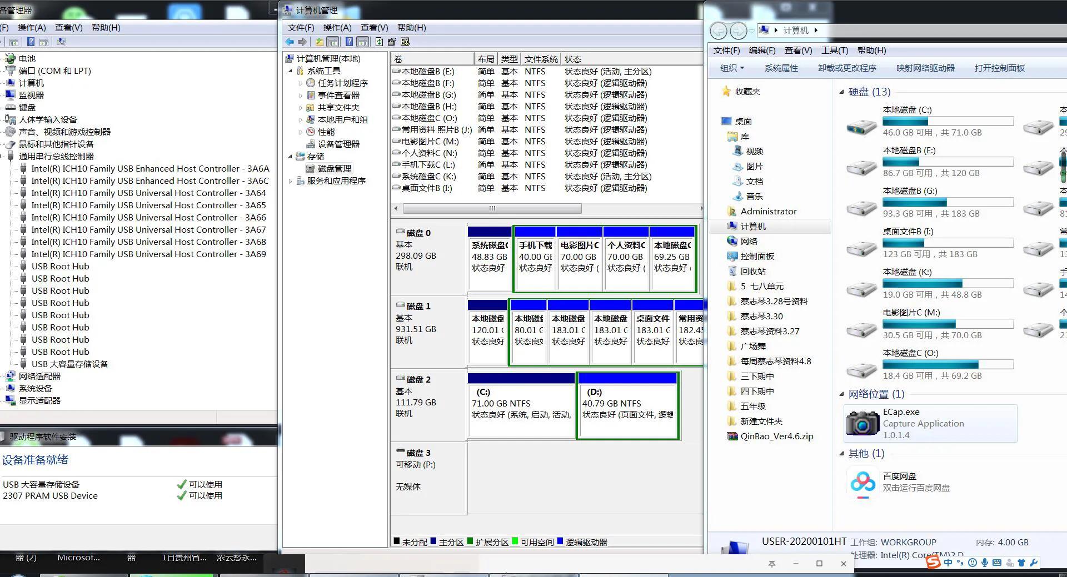
Task: Toggle the show/hide console tree button in Computer Management
Action: point(333,42)
